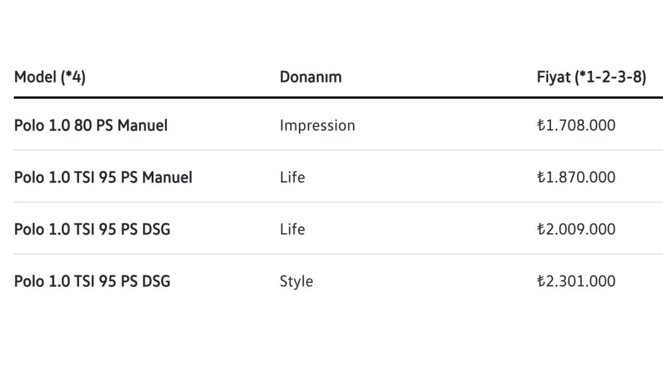This screenshot has height=373, width=663.
Task: Click Life trim in the DSG row
Action: tap(292, 229)
